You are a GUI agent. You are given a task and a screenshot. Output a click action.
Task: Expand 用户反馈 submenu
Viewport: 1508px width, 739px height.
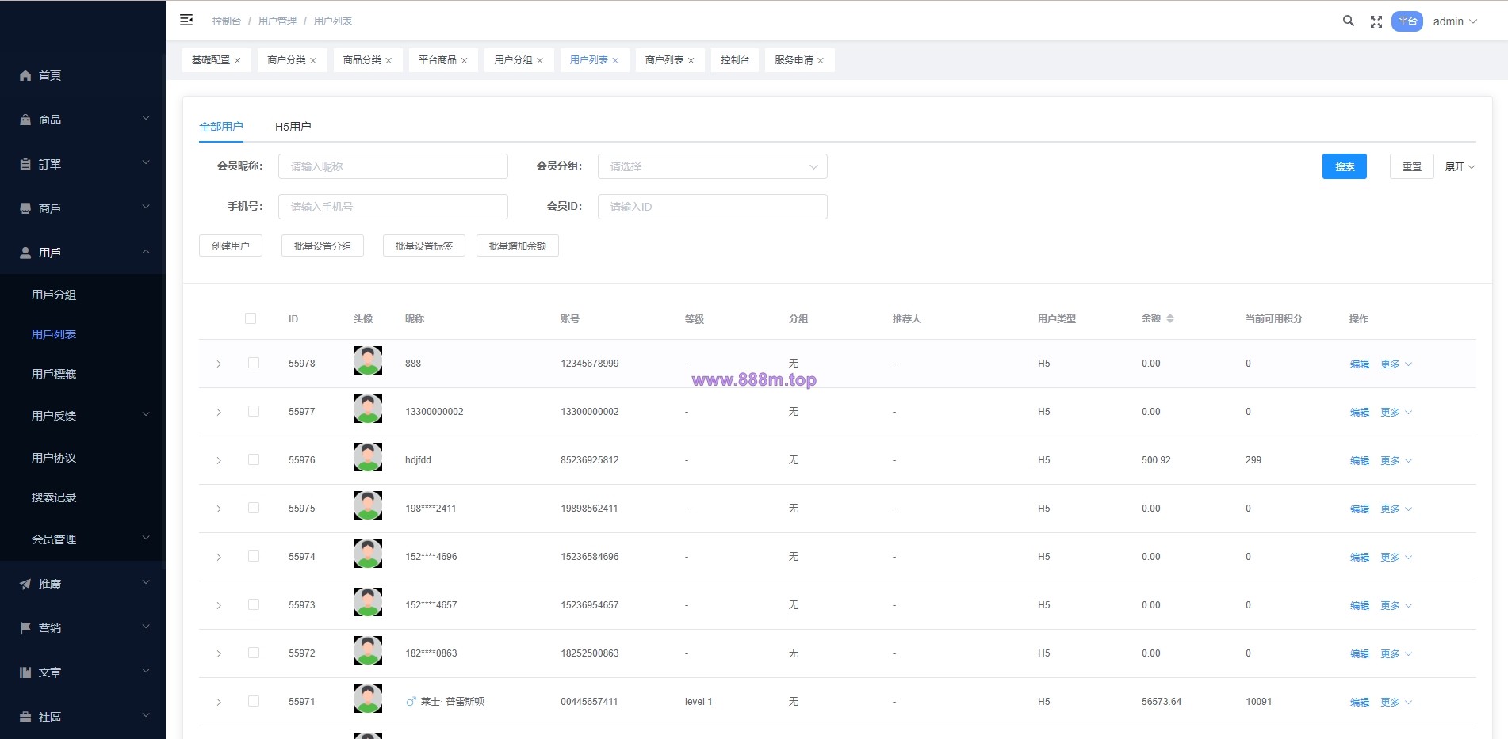83,415
